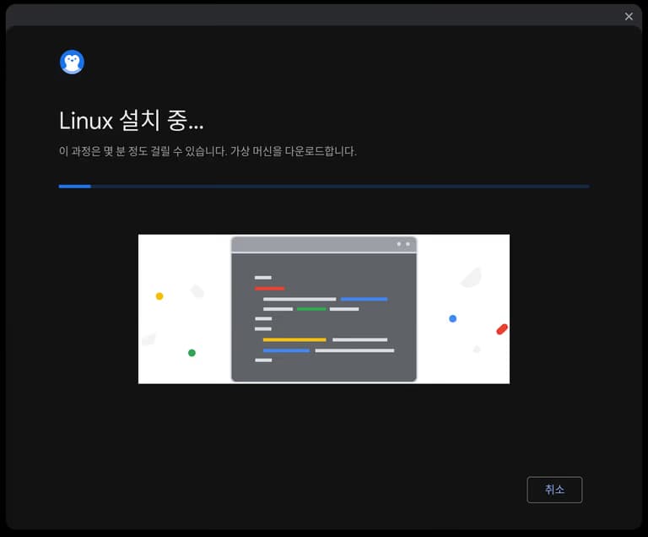The image size is (648, 537).
Task: Click the green code line in terminal graphic
Action: (x=310, y=309)
